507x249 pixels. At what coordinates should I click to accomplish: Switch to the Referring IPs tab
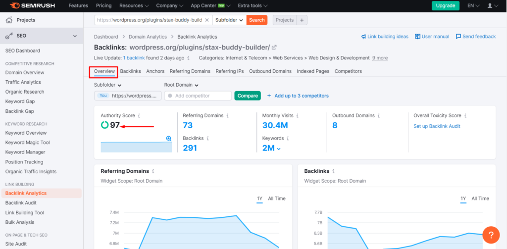(230, 71)
